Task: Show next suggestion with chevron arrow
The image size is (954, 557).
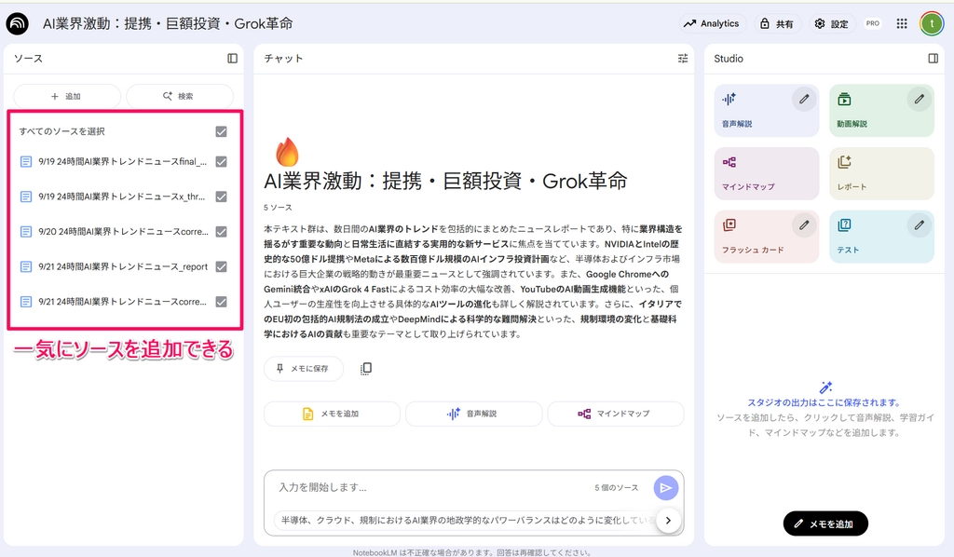Action: tap(668, 521)
